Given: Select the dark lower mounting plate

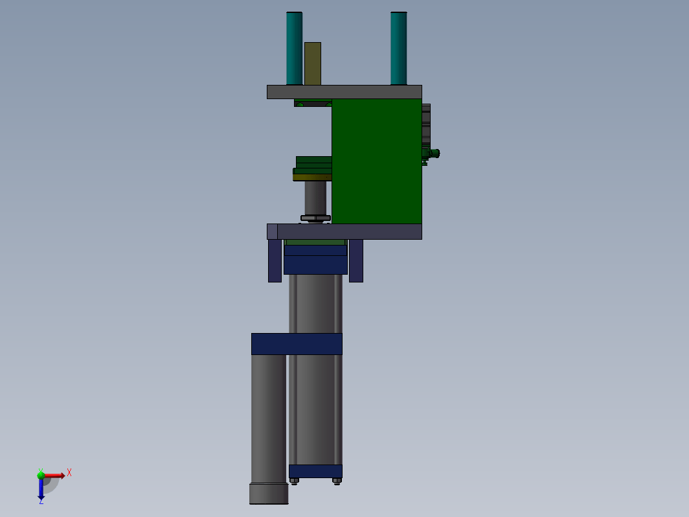Looking at the screenshot, I should pos(345,232).
